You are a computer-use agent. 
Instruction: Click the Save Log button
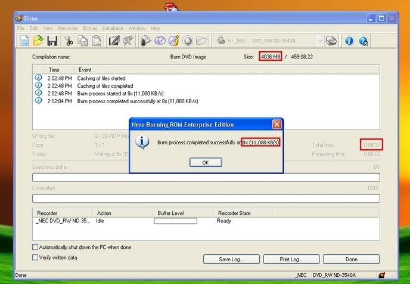click(231, 259)
